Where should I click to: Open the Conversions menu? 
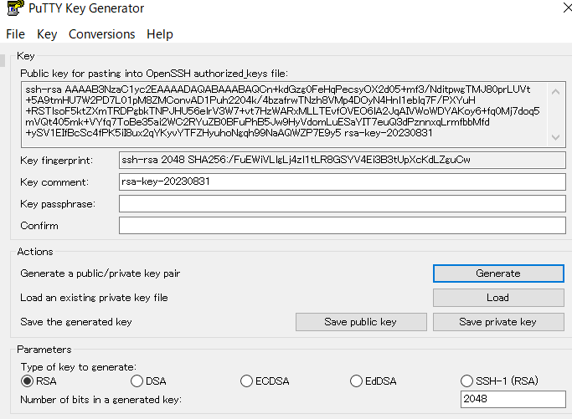[102, 34]
